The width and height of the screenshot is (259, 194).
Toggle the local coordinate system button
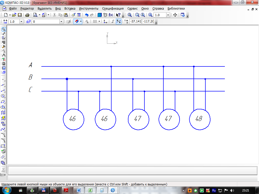pos(105,21)
